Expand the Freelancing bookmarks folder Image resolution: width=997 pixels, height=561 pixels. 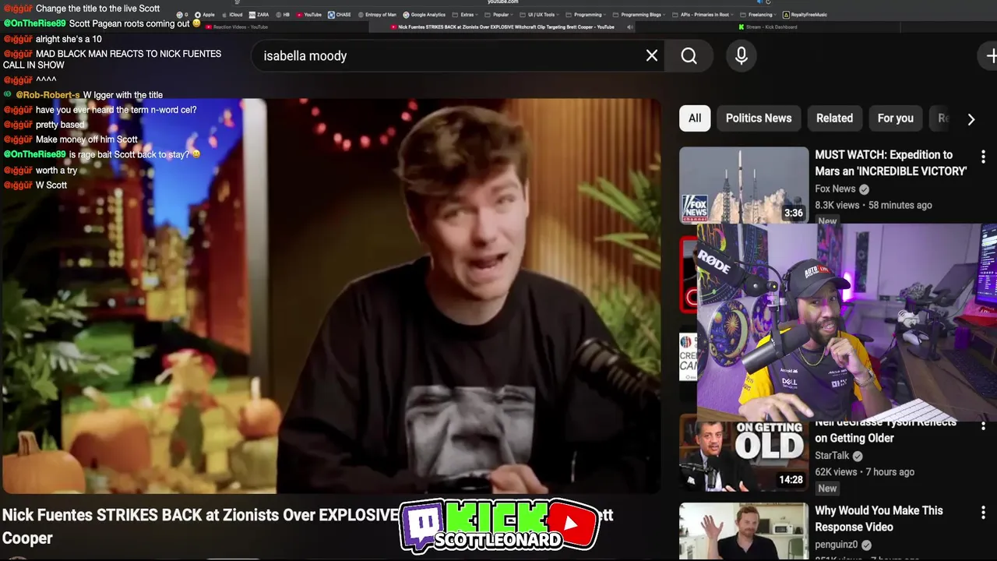(x=757, y=15)
